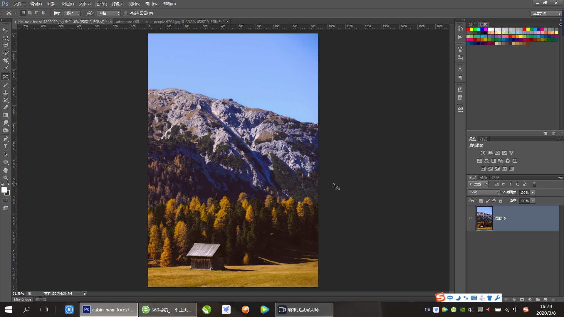This screenshot has width=564, height=317.
Task: Open the 适应 dropdown set to 严格
Action: tap(109, 13)
